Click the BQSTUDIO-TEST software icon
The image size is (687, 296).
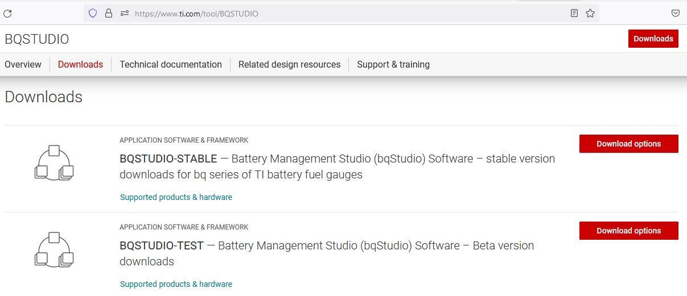pyautogui.click(x=54, y=250)
